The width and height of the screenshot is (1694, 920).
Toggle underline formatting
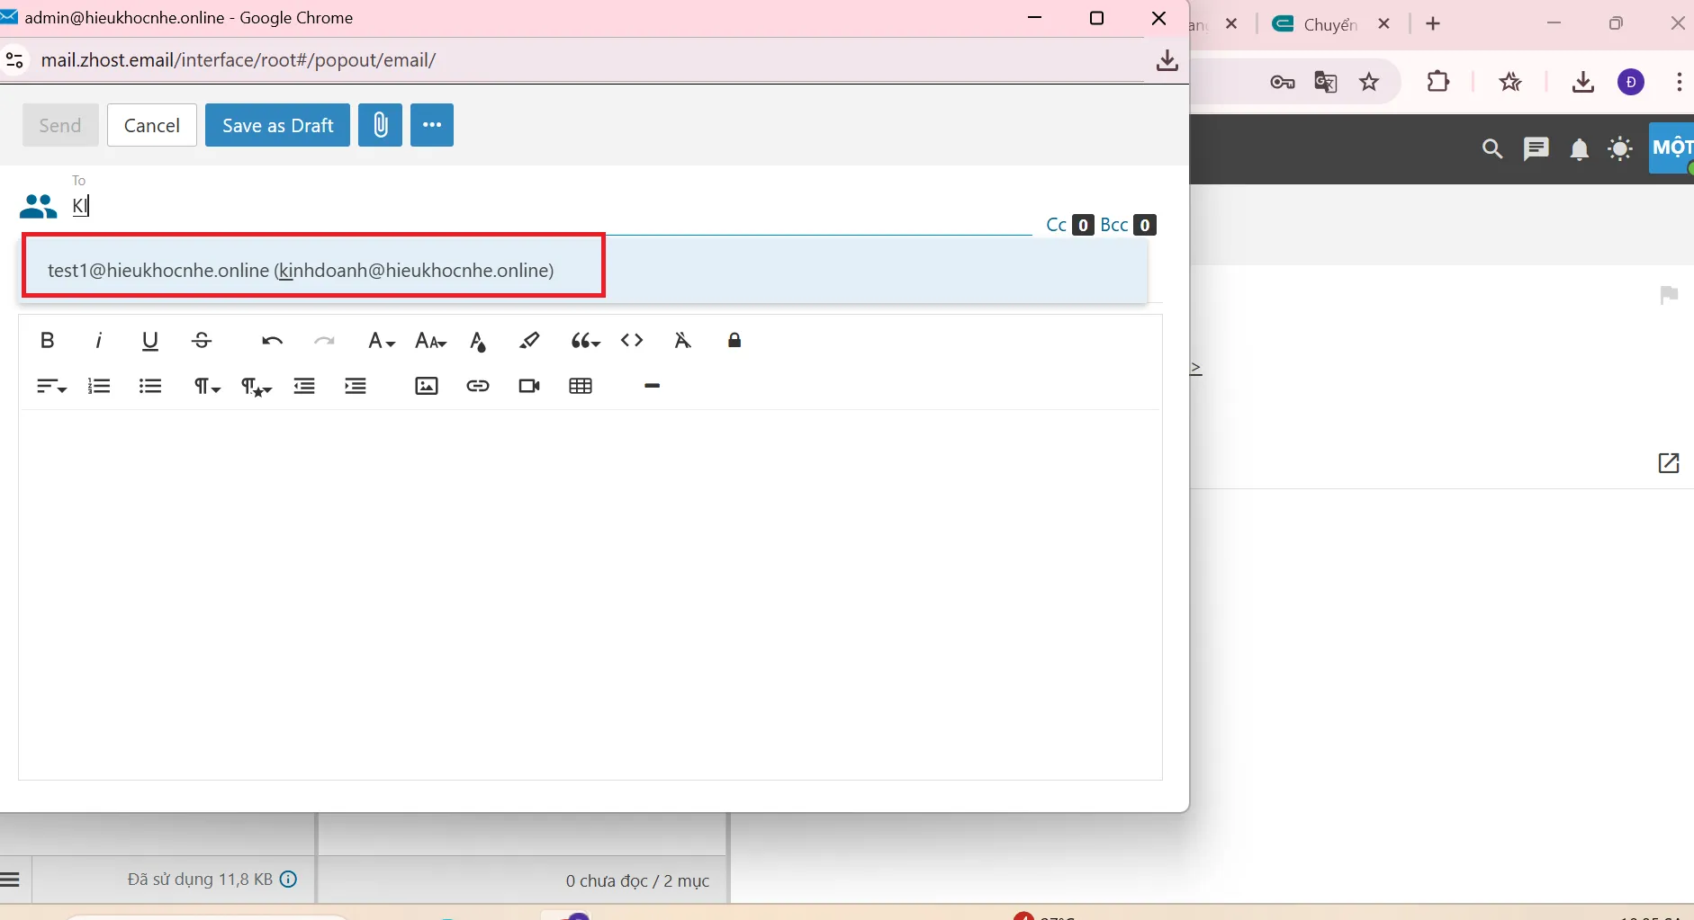(150, 341)
